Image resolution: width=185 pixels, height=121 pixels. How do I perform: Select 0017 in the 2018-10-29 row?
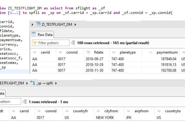[x=61, y=65]
